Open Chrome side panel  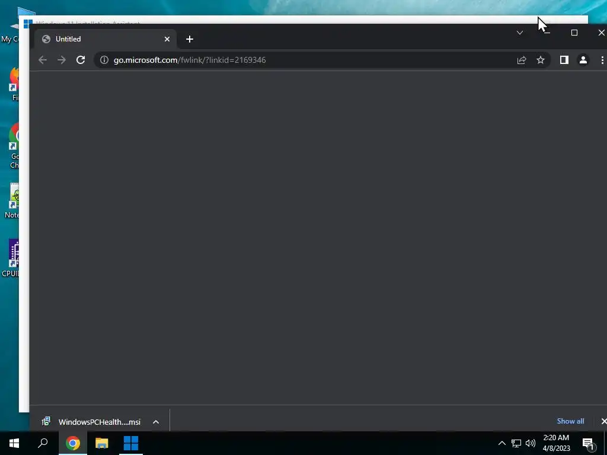pyautogui.click(x=564, y=60)
